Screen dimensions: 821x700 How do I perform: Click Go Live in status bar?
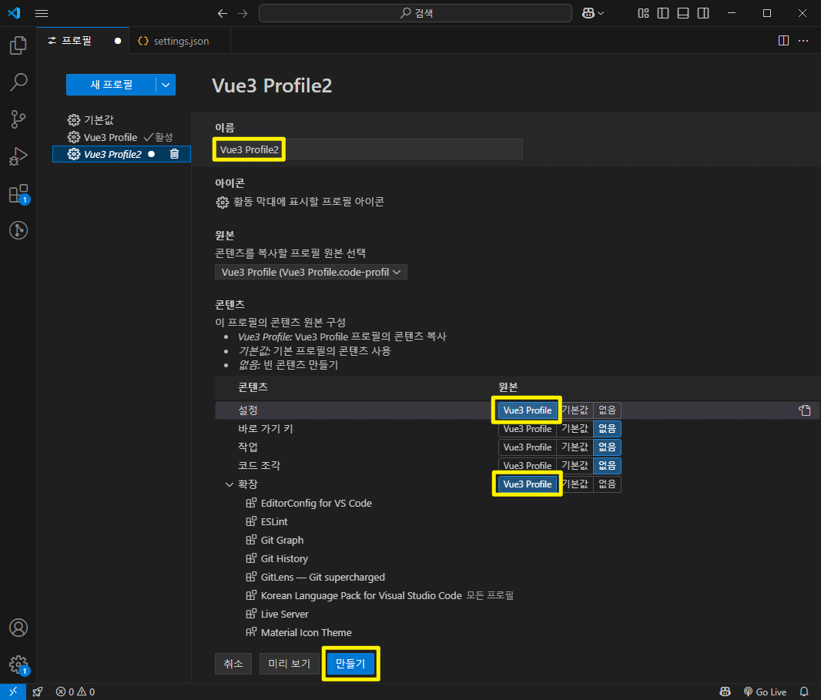coord(766,692)
